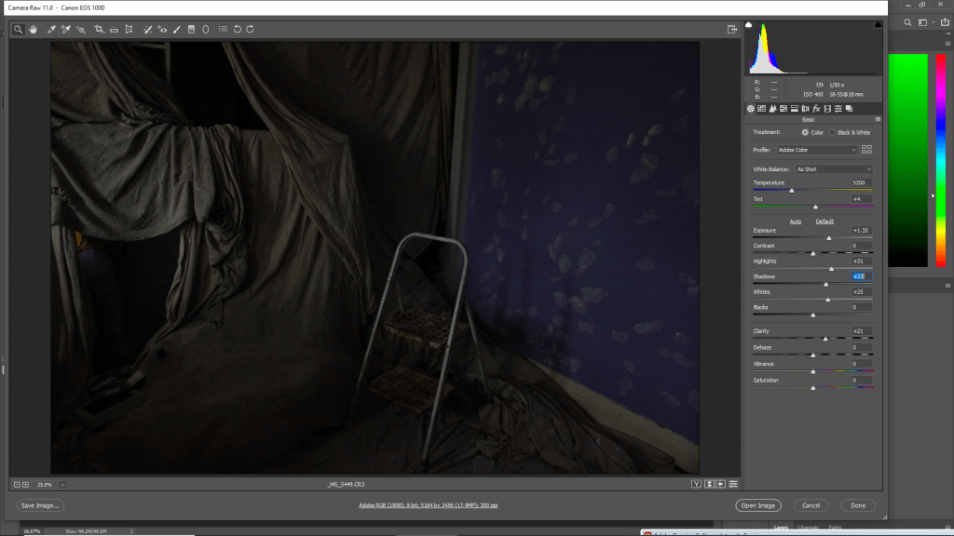Screen dimensions: 954x536
Task: Select Black & White treatment
Action: [x=833, y=133]
